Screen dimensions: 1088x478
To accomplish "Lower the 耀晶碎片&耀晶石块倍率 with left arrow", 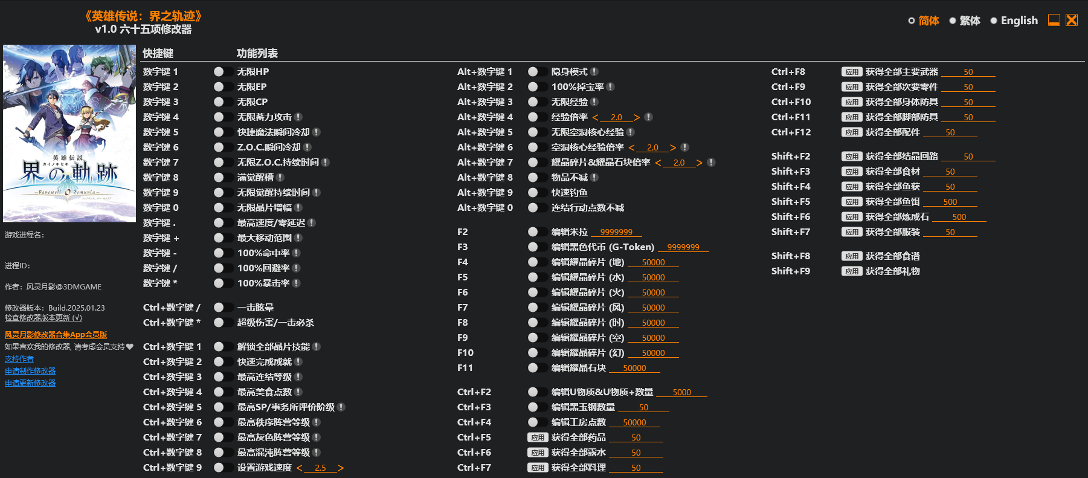I will pos(658,163).
